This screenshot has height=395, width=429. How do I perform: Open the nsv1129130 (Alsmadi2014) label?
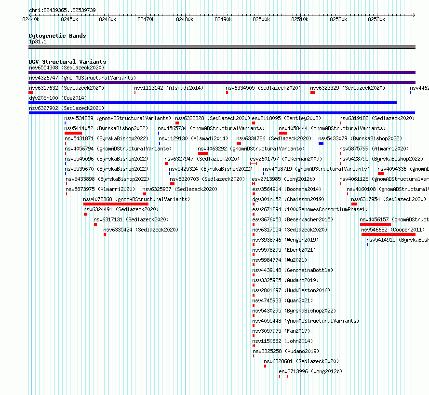(x=193, y=138)
